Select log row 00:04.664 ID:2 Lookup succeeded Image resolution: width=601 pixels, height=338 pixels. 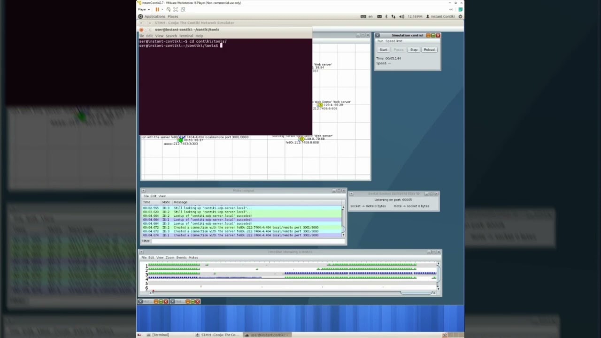coord(242,215)
